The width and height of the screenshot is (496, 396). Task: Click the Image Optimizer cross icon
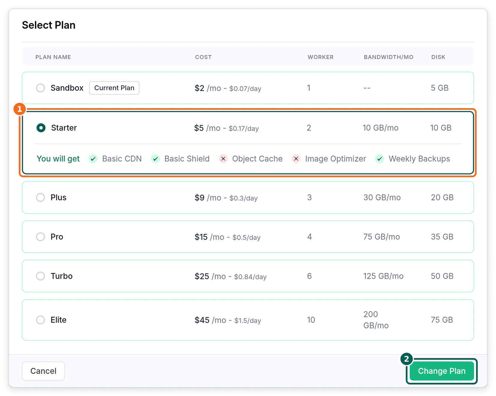(296, 159)
